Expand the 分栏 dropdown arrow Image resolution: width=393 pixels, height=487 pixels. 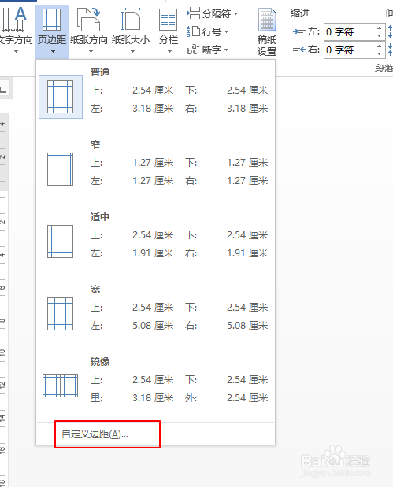click(x=169, y=52)
